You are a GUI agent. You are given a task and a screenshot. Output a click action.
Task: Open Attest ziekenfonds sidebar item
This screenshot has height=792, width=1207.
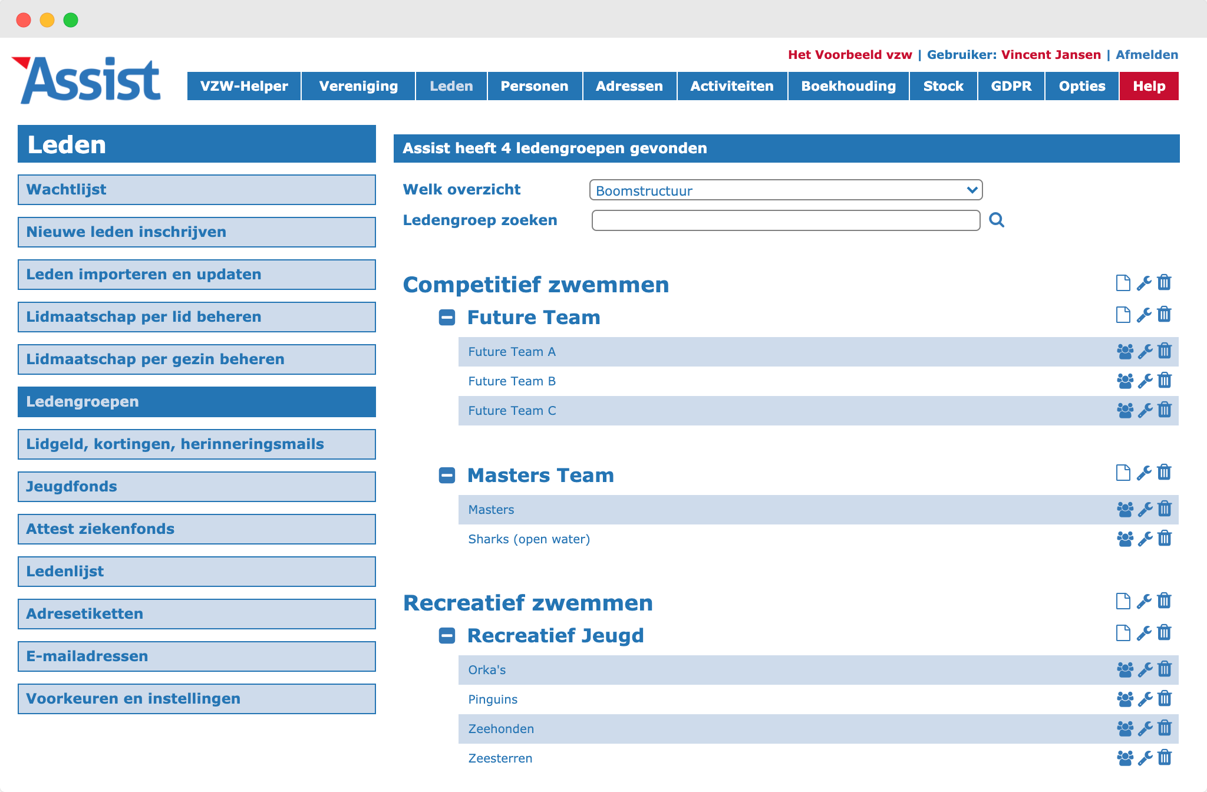pyautogui.click(x=197, y=529)
